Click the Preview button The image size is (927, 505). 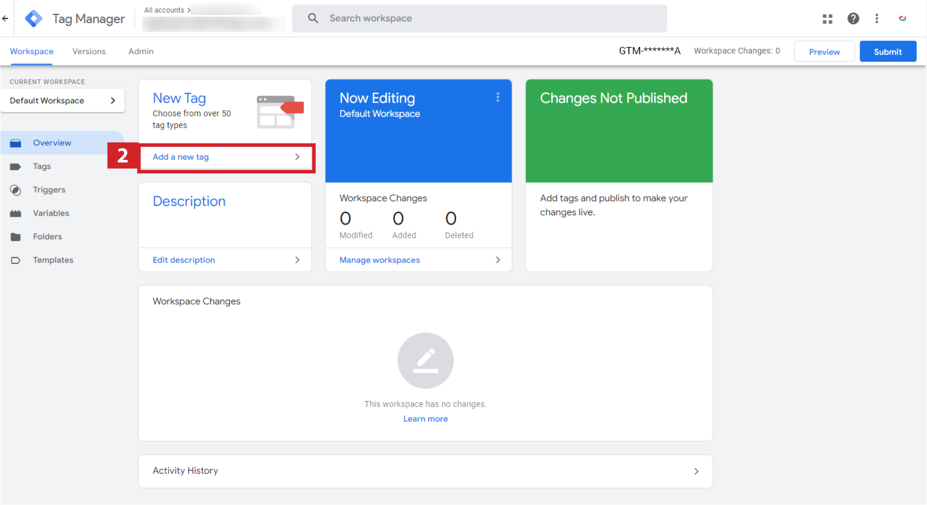point(824,52)
